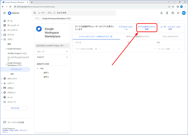Open the main hamburger menu
The width and height of the screenshot is (188, 135).
tap(4, 13)
